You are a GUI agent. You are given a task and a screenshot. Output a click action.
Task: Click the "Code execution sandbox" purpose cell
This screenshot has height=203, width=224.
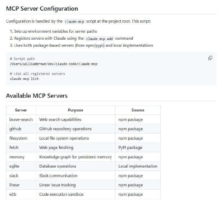[61, 194]
